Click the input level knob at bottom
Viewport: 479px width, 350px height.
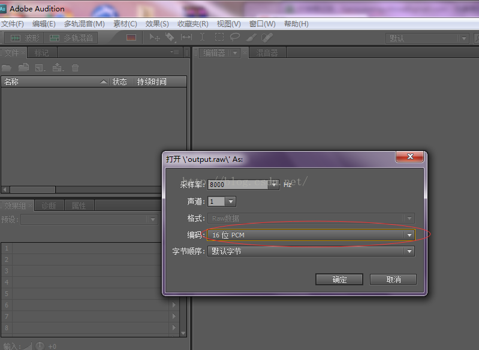[x=40, y=346]
